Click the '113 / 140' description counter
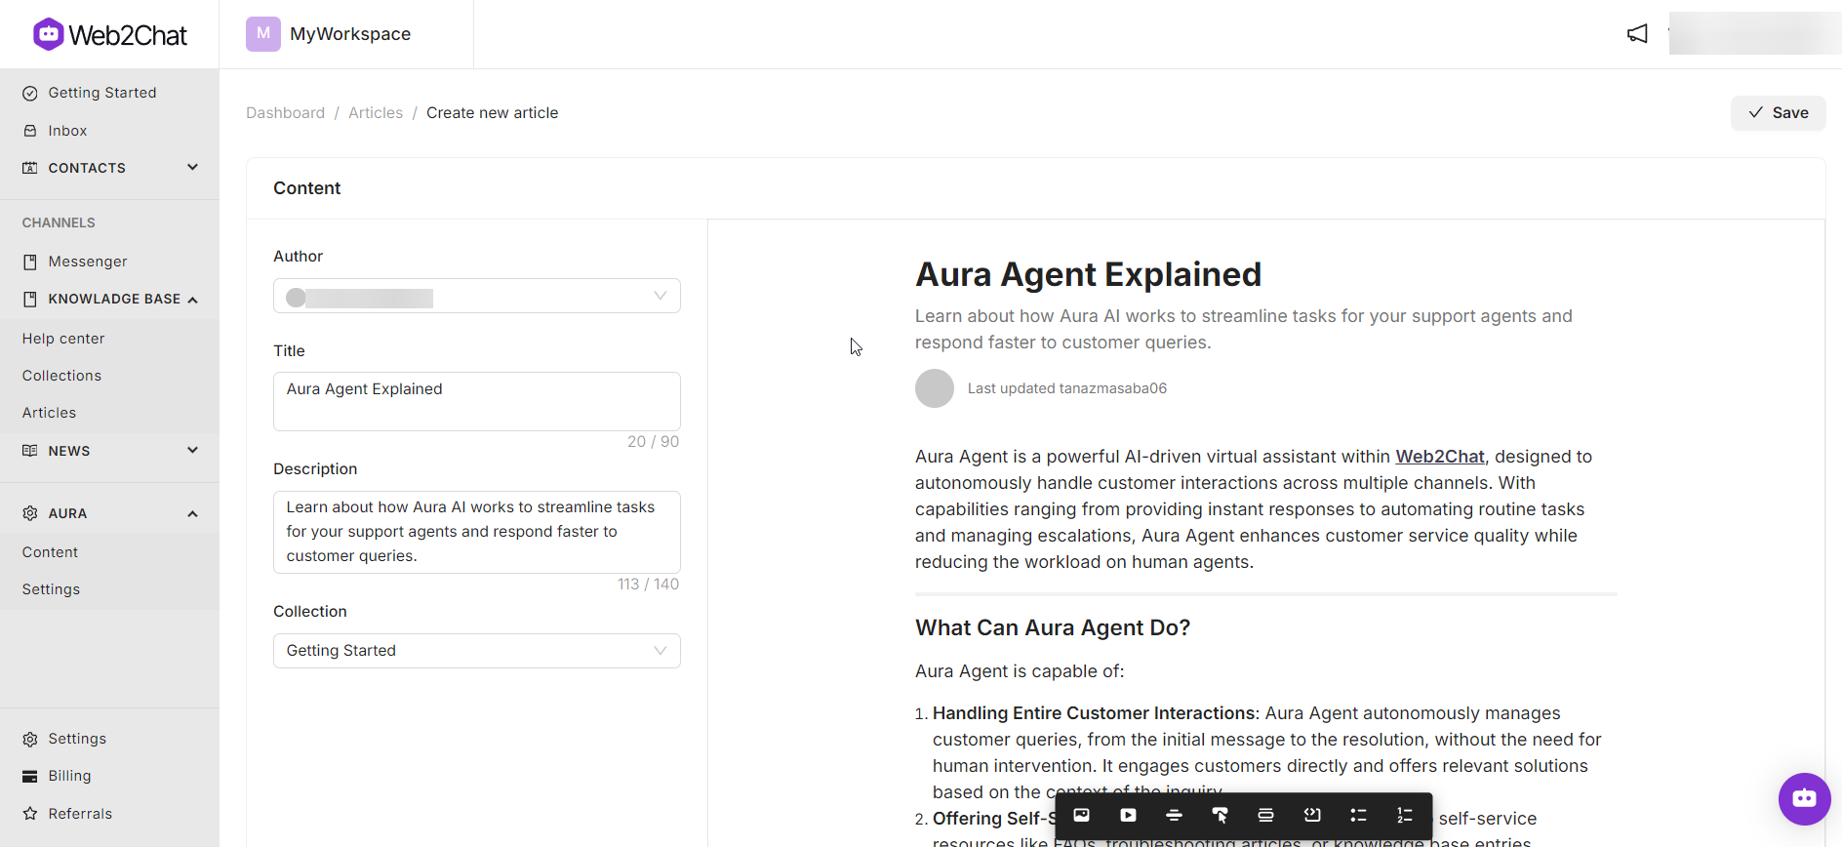The width and height of the screenshot is (1842, 847). (648, 584)
